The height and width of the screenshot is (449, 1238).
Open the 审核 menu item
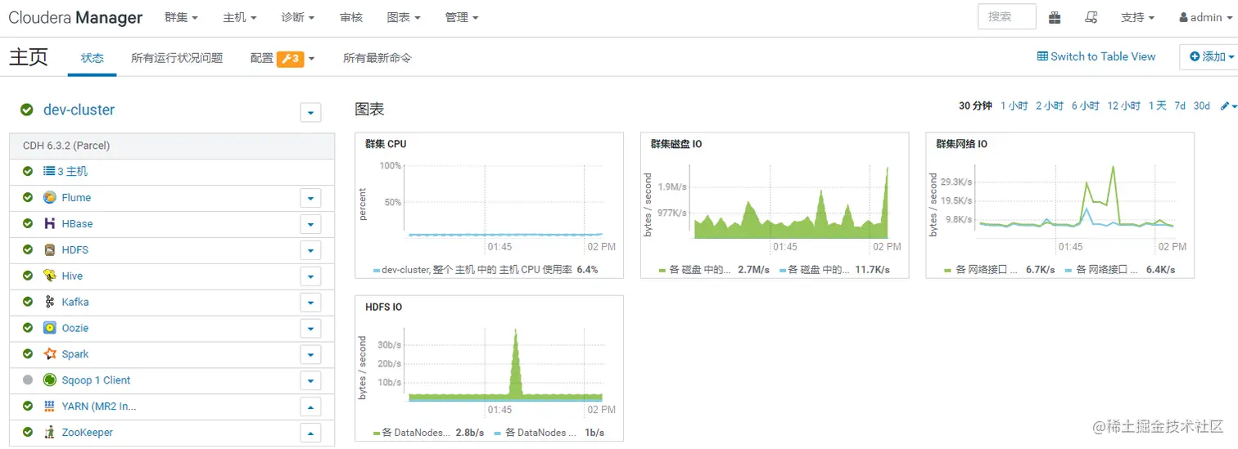point(351,17)
